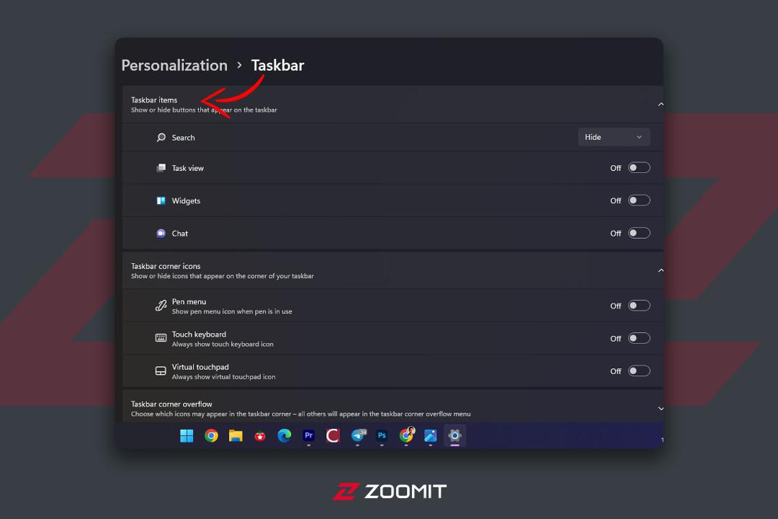Switch to Adobe Premiere Pro icon
778x519 pixels.
(x=308, y=435)
